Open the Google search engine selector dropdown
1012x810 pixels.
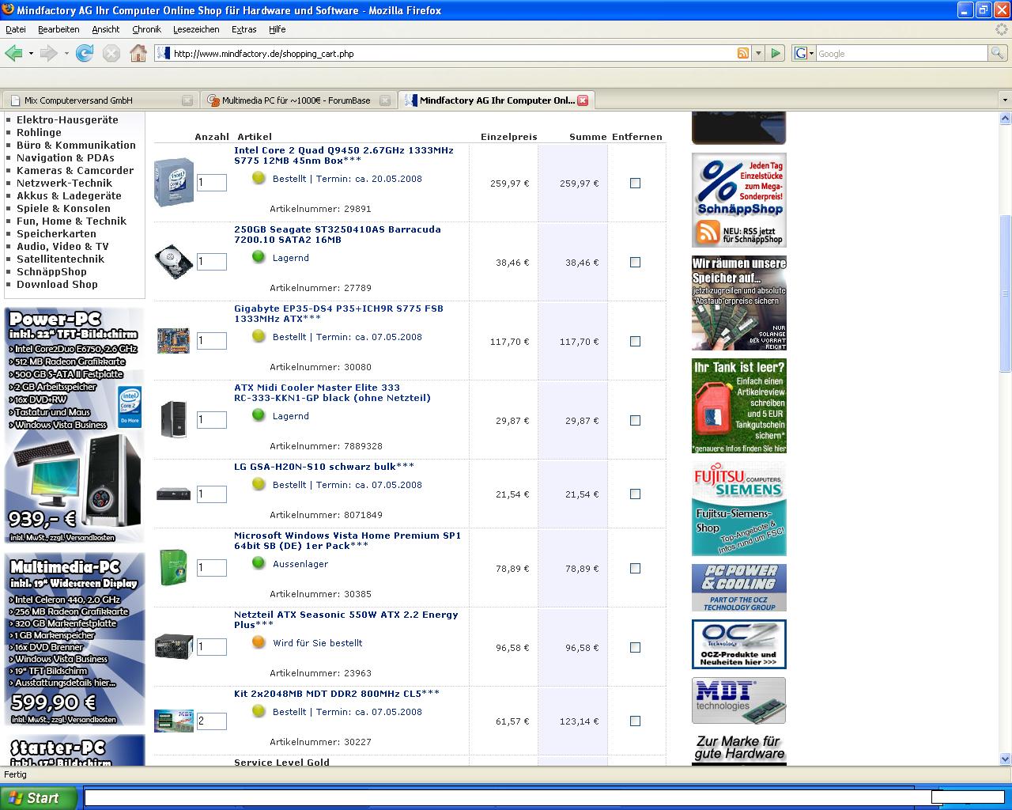coord(804,53)
